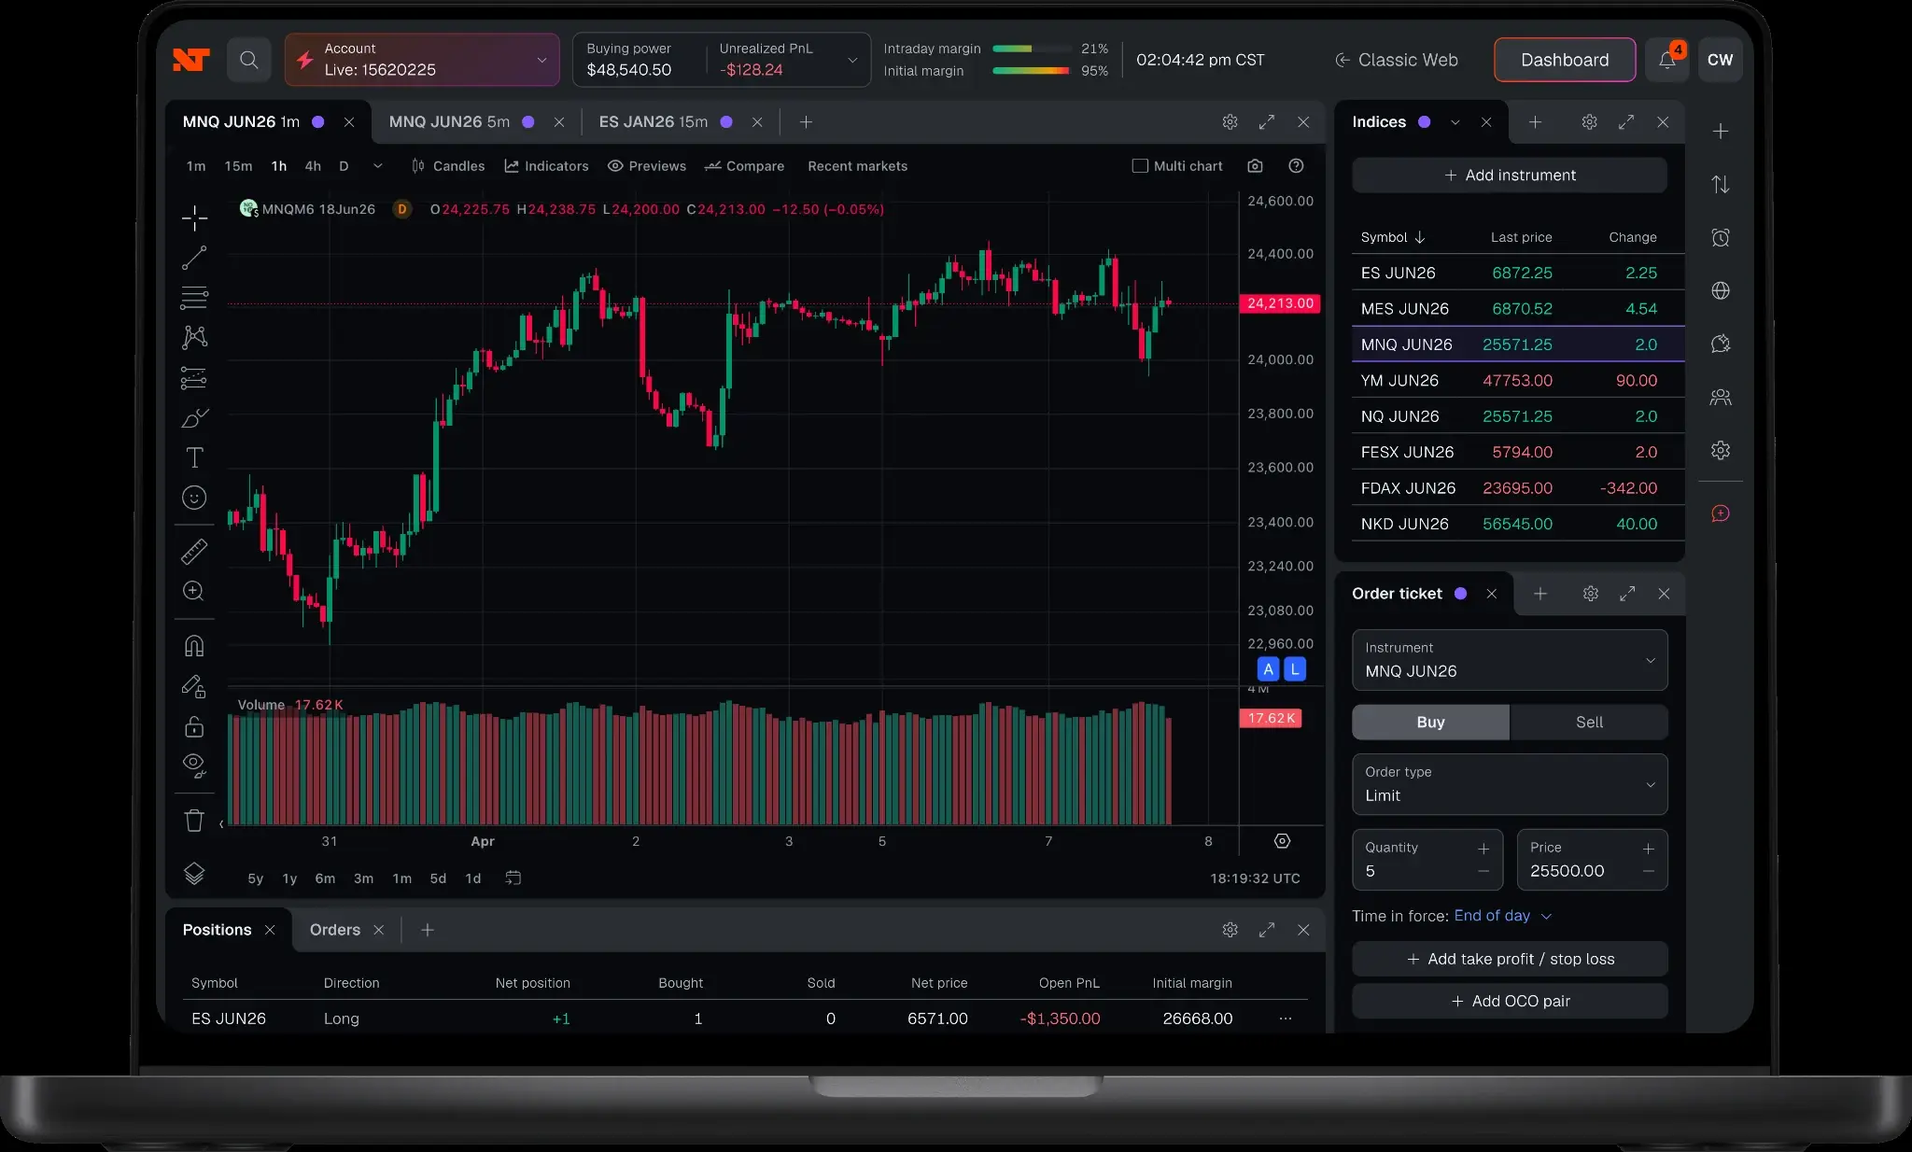Click Add take profit / stop loss
This screenshot has height=1152, width=1912.
1510,959
